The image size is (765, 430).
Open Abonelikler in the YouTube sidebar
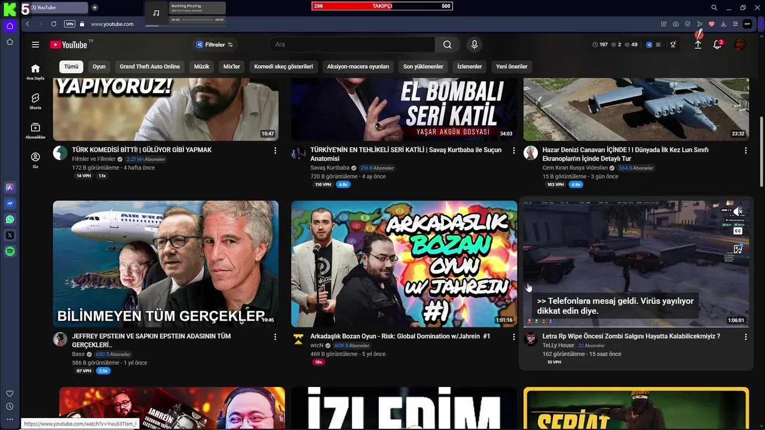coord(35,131)
